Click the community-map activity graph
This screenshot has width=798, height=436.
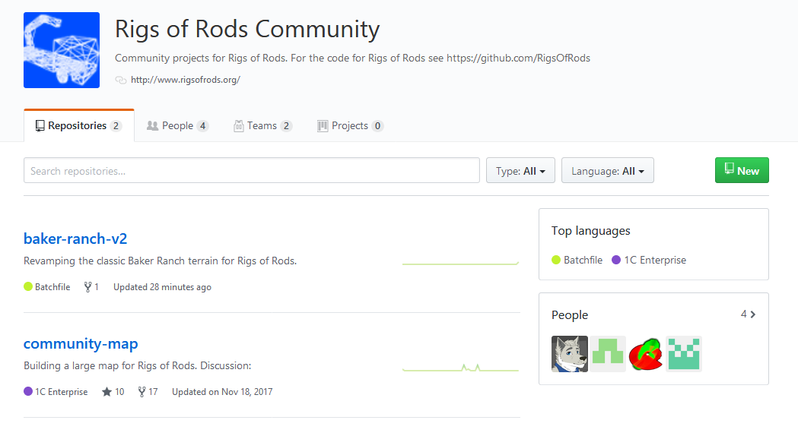click(x=460, y=368)
